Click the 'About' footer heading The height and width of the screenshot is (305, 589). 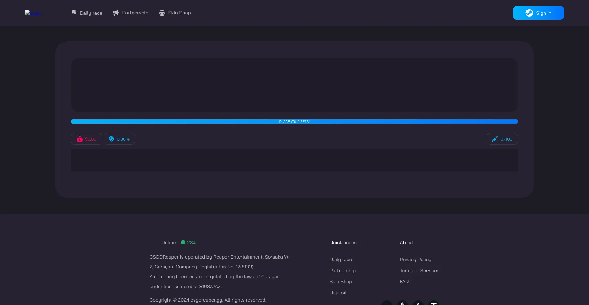coord(406,243)
